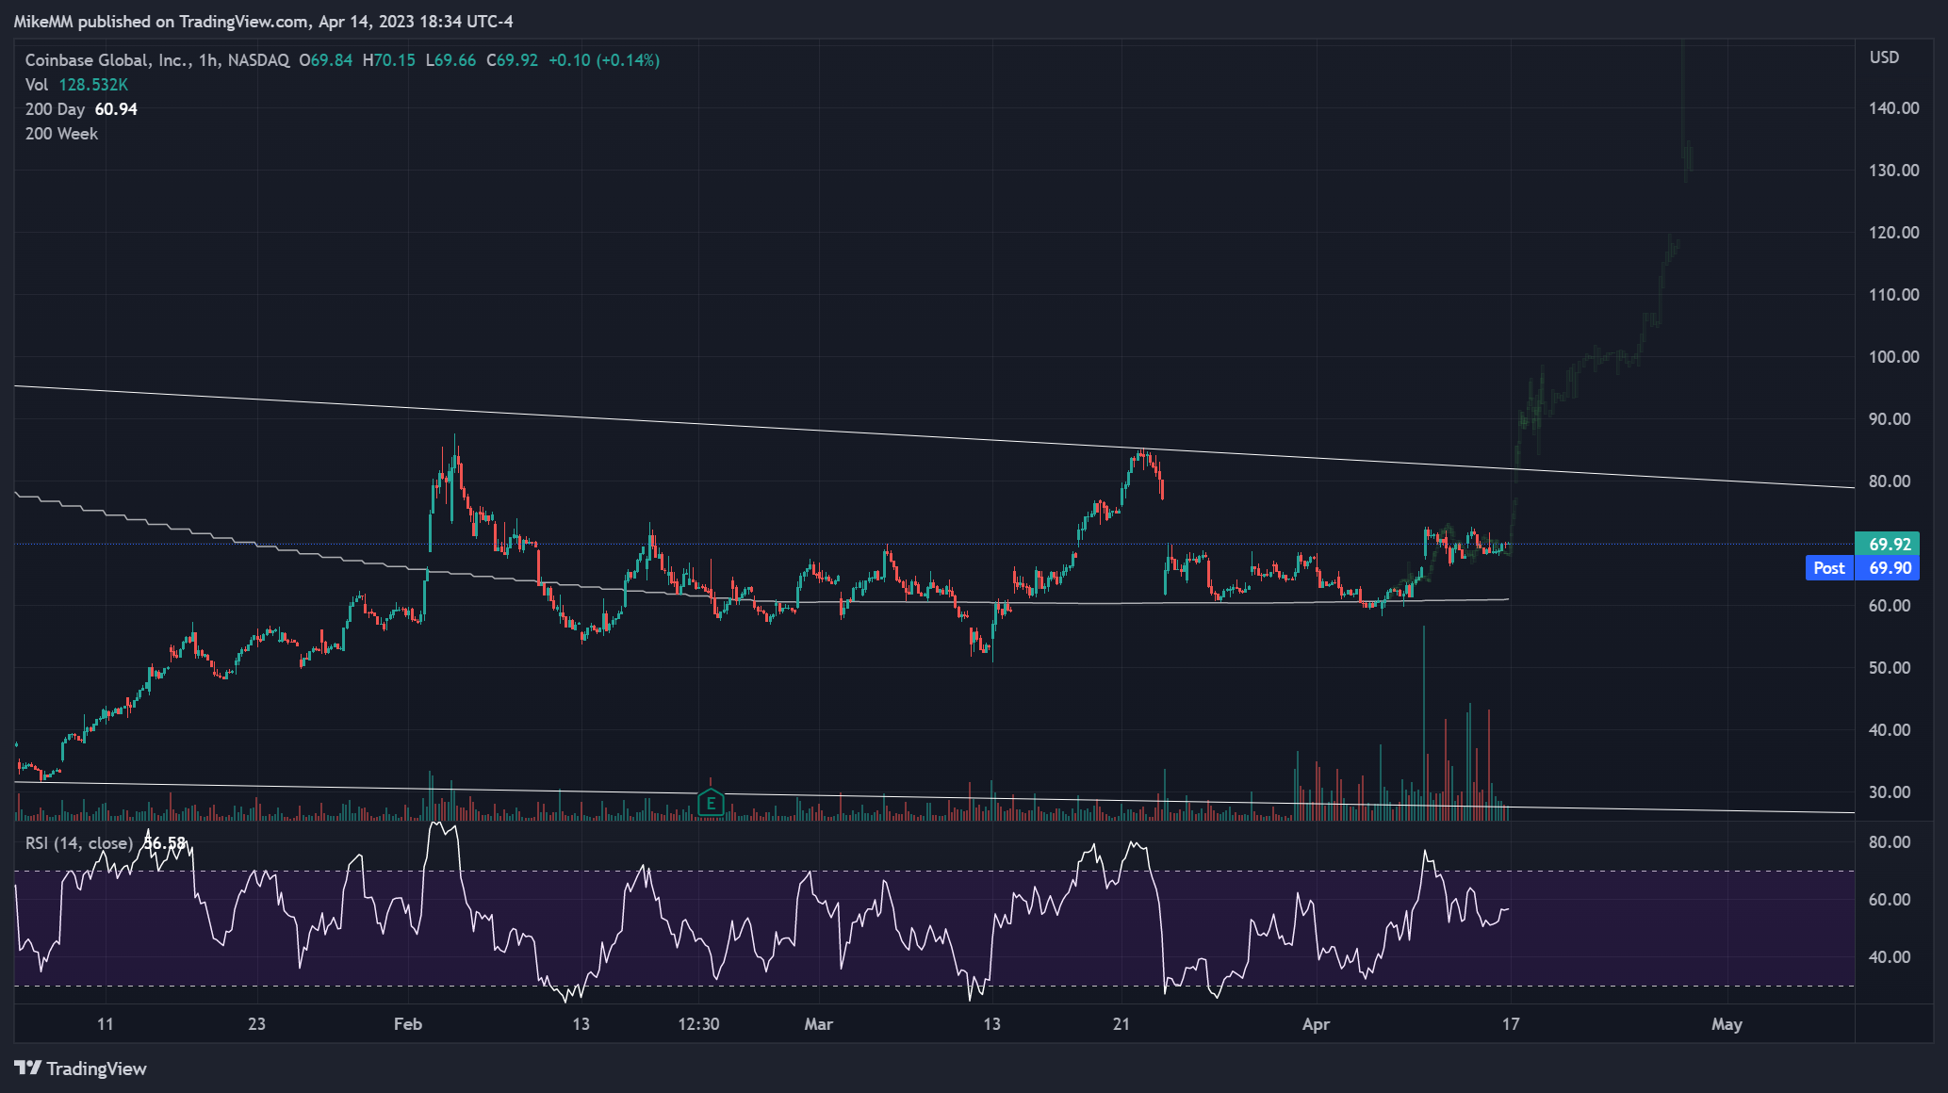Click the 'Feb' date label on time axis
The width and height of the screenshot is (1948, 1093).
[x=408, y=1024]
